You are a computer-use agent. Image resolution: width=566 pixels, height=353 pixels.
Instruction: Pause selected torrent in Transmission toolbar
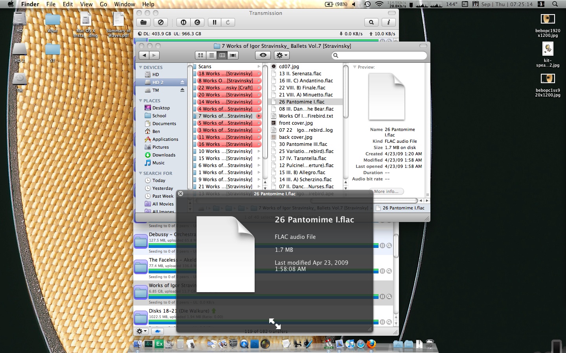click(215, 22)
